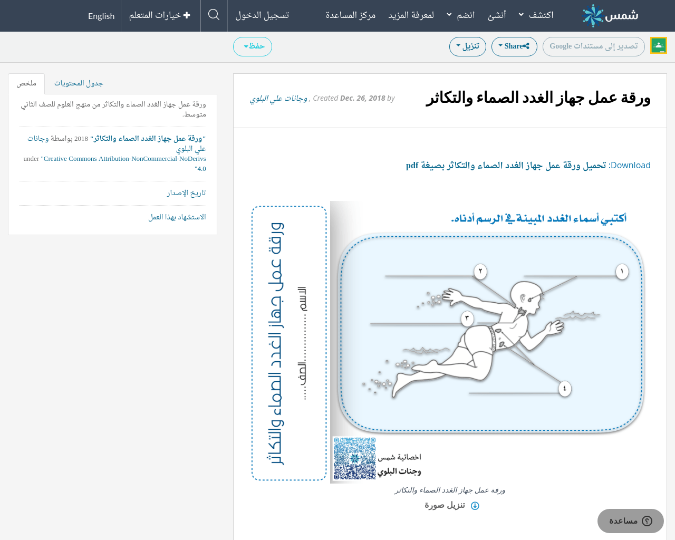
Task: Click تنزيل صورة link
Action: pyautogui.click(x=445, y=506)
